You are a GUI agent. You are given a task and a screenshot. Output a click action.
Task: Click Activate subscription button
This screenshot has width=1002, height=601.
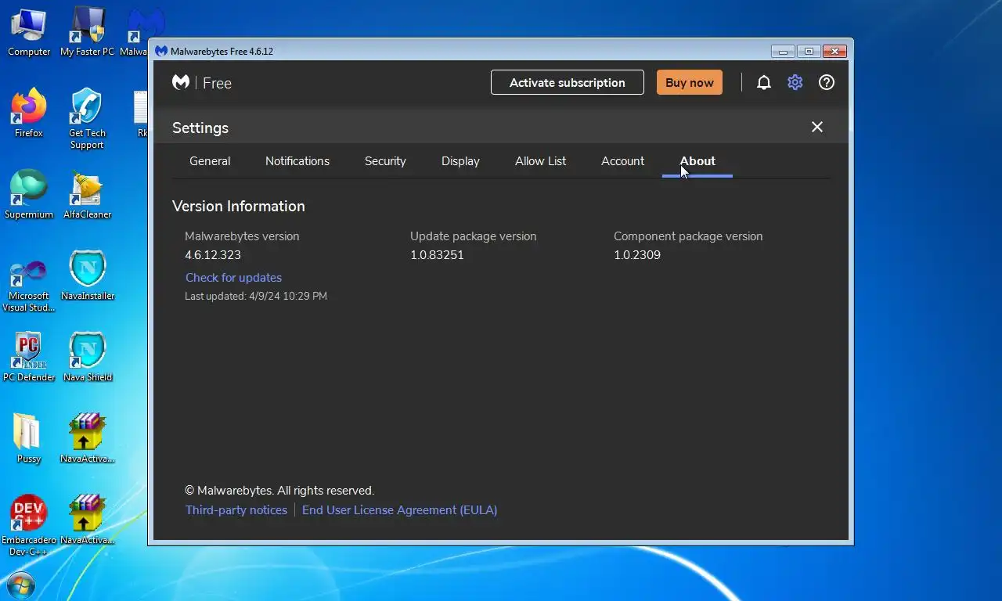pos(568,82)
